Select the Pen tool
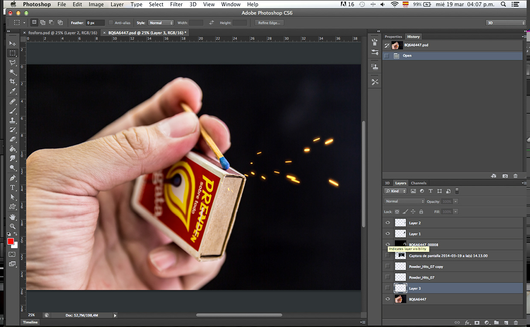This screenshot has height=327, width=530. (x=12, y=178)
